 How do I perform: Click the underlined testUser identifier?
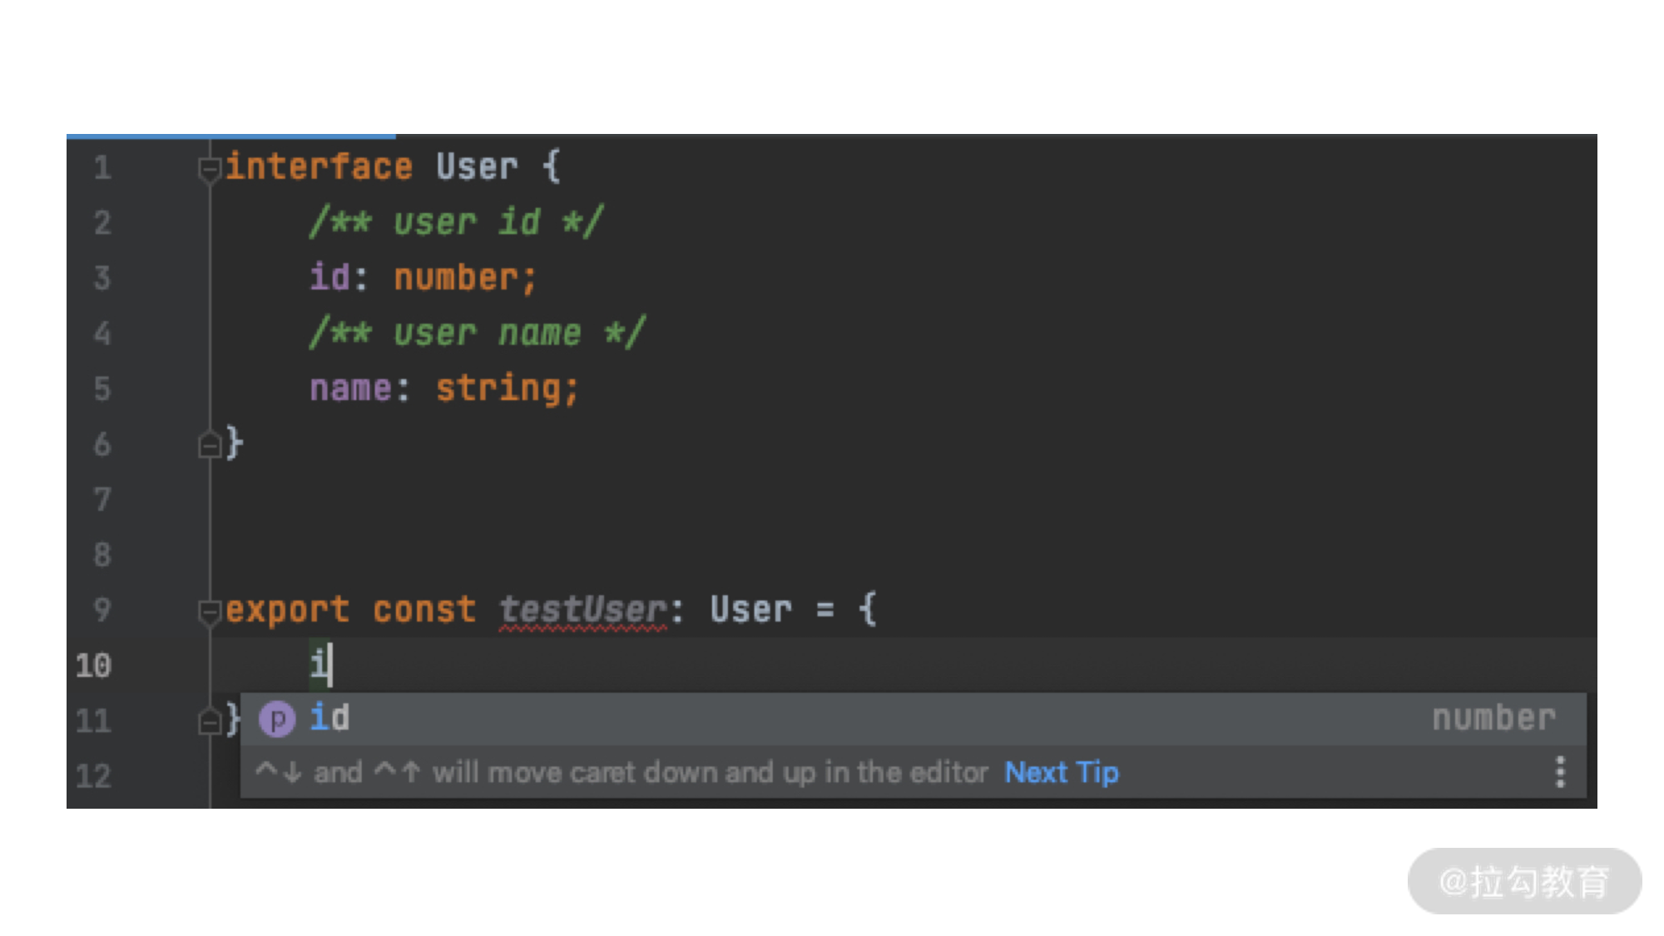click(582, 610)
